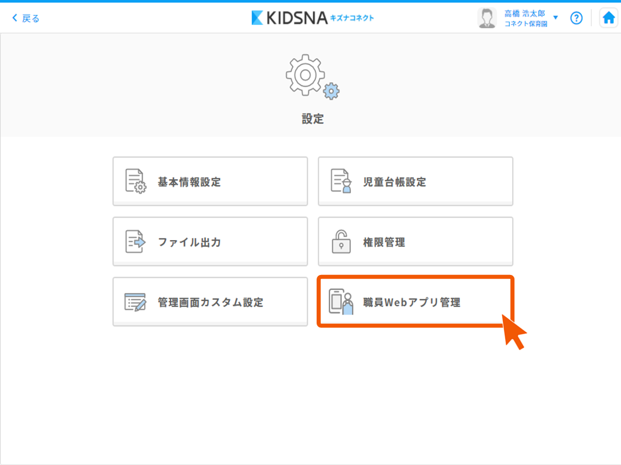Open help via the question mark icon
Screen dimensions: 621x465
(576, 18)
